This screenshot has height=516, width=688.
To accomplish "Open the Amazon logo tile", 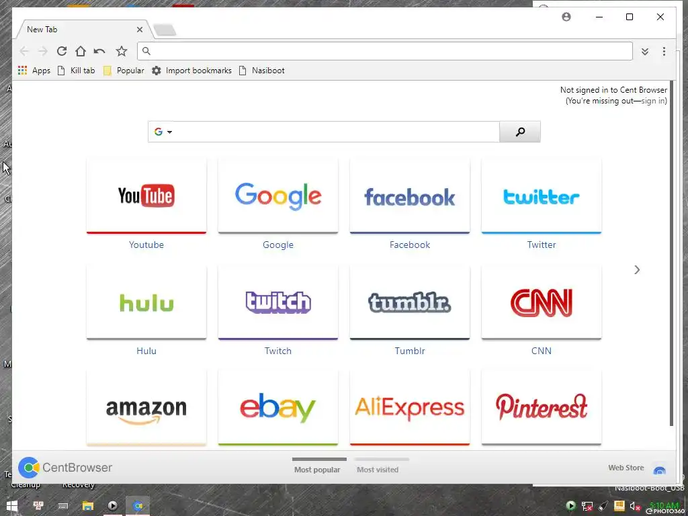I will coord(146,408).
